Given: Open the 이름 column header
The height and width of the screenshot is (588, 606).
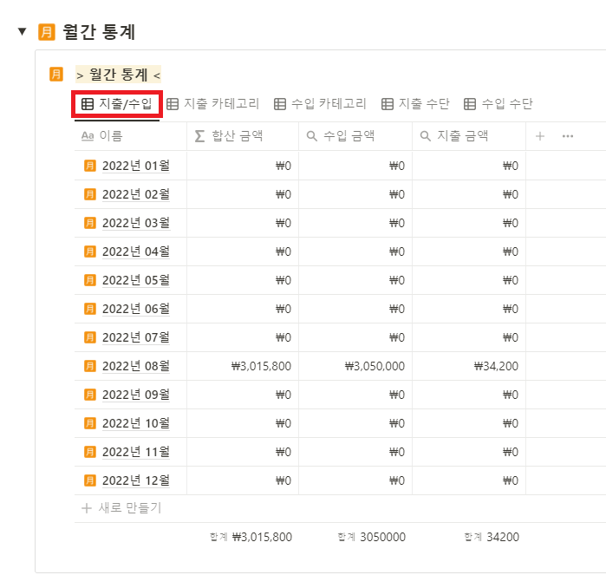Looking at the screenshot, I should point(131,136).
